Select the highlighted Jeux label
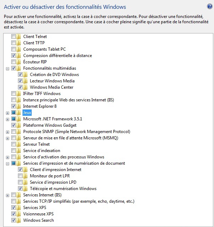Screen dimensions: 214x227 point(27,113)
